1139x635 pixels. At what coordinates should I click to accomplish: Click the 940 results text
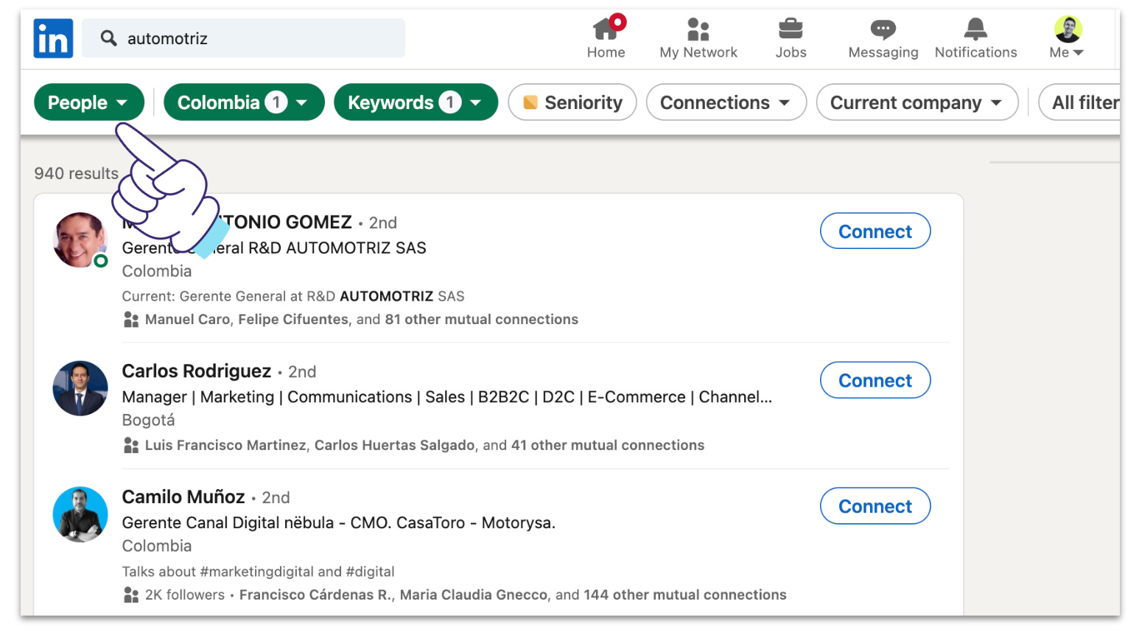[76, 173]
